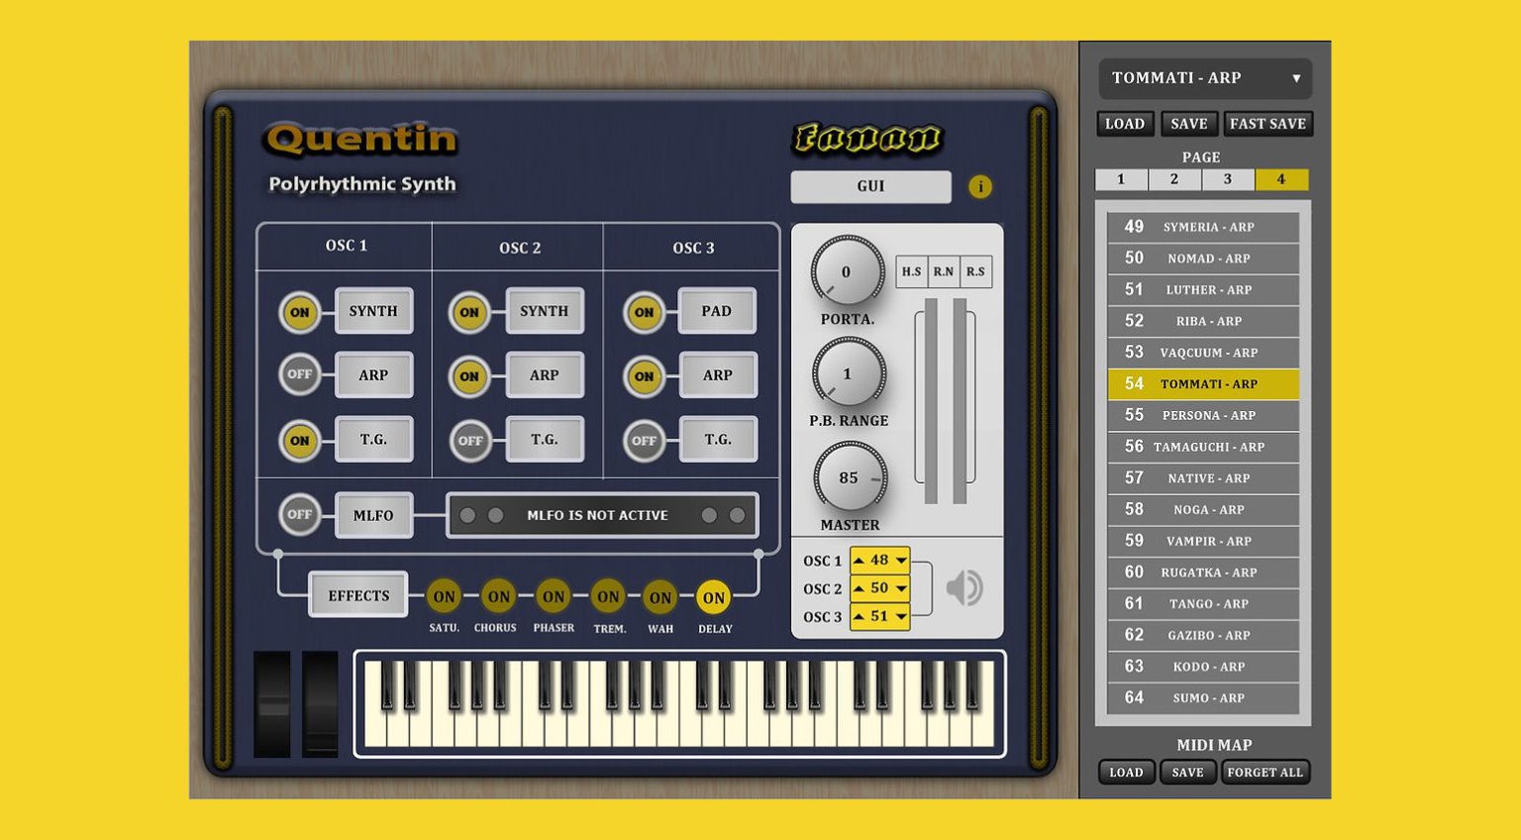This screenshot has width=1521, height=840.
Task: Switch to preset page 2
Action: click(1173, 179)
